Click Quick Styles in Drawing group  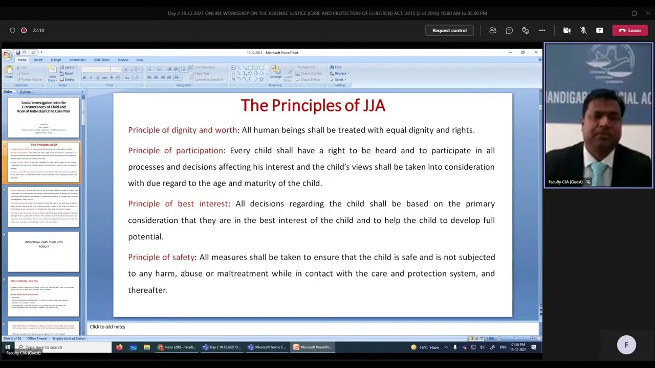289,73
